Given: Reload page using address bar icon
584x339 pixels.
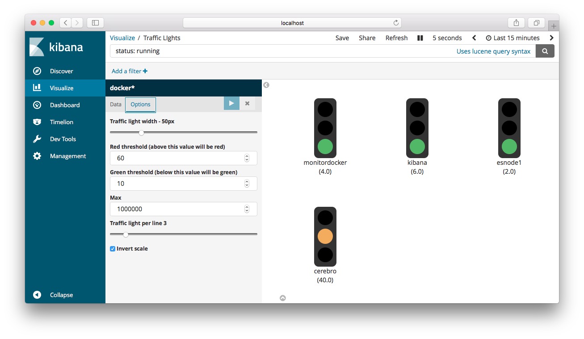Looking at the screenshot, I should pos(396,23).
